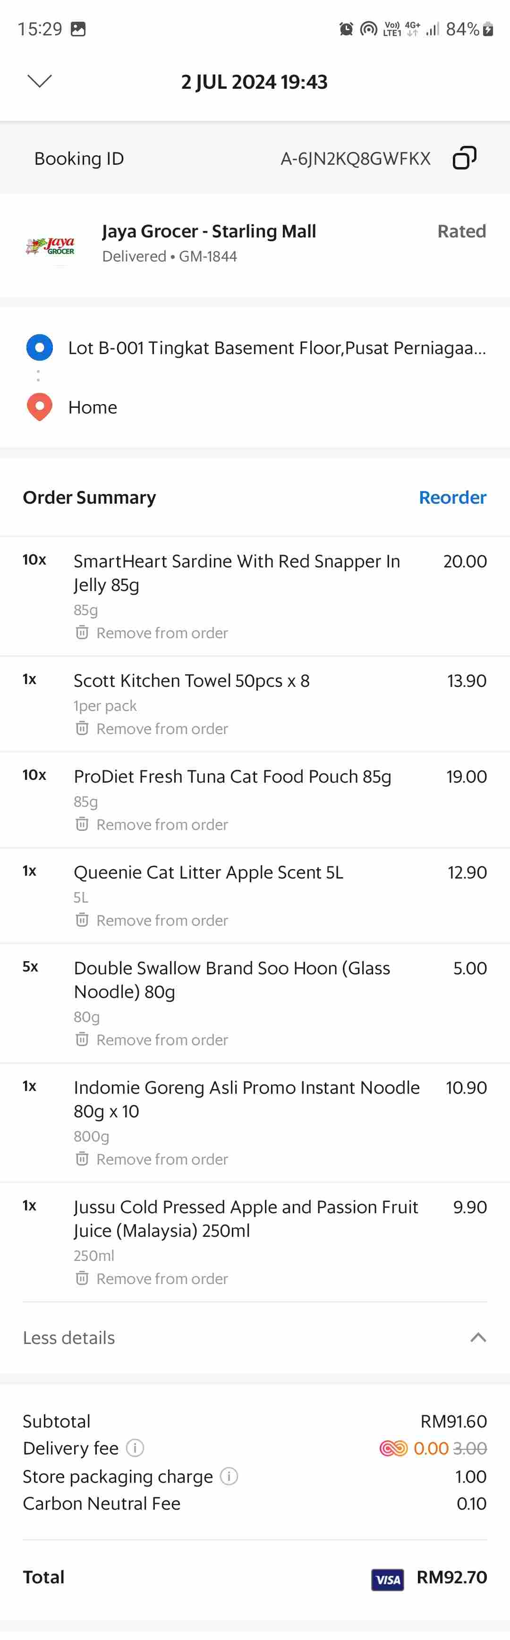510x1640 pixels.
Task: Tap trash icon for Queenie Cat Litter
Action: click(x=82, y=919)
